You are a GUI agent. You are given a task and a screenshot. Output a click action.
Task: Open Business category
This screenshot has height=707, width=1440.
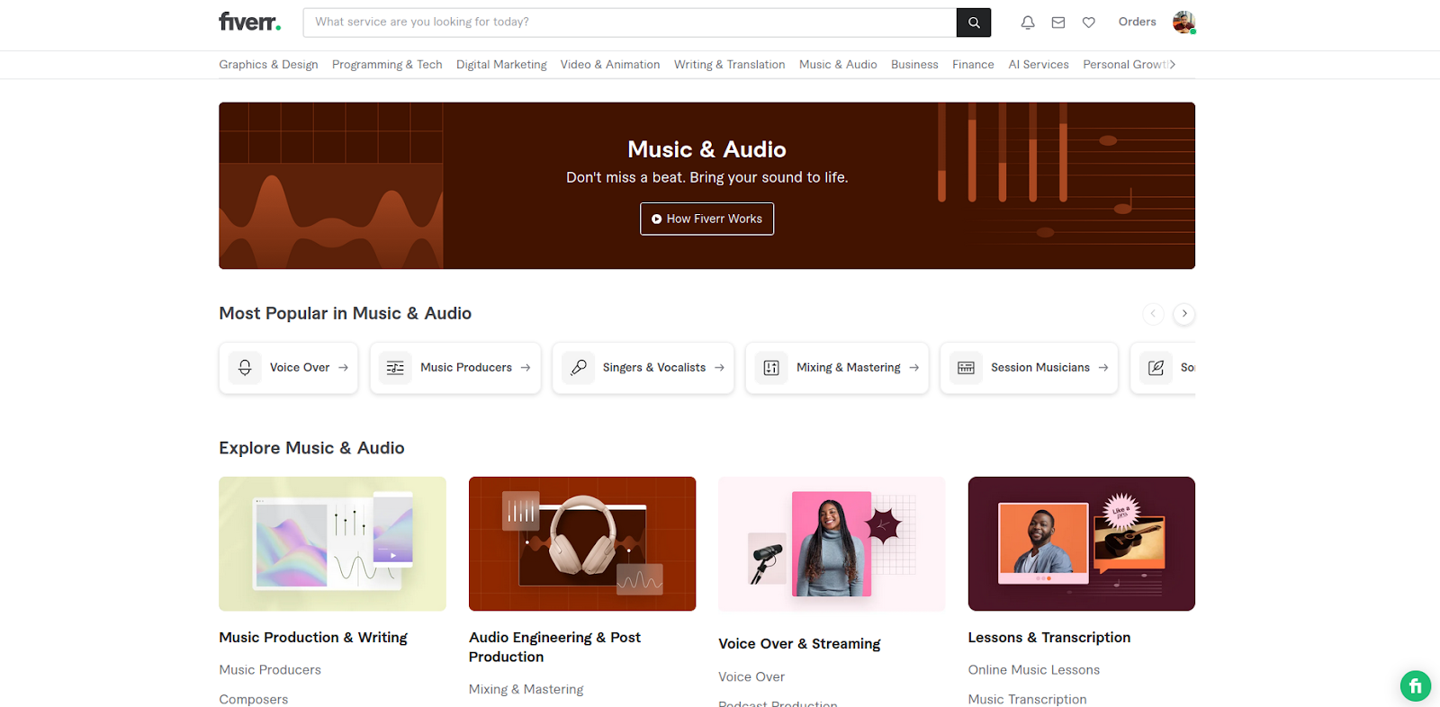pyautogui.click(x=914, y=65)
